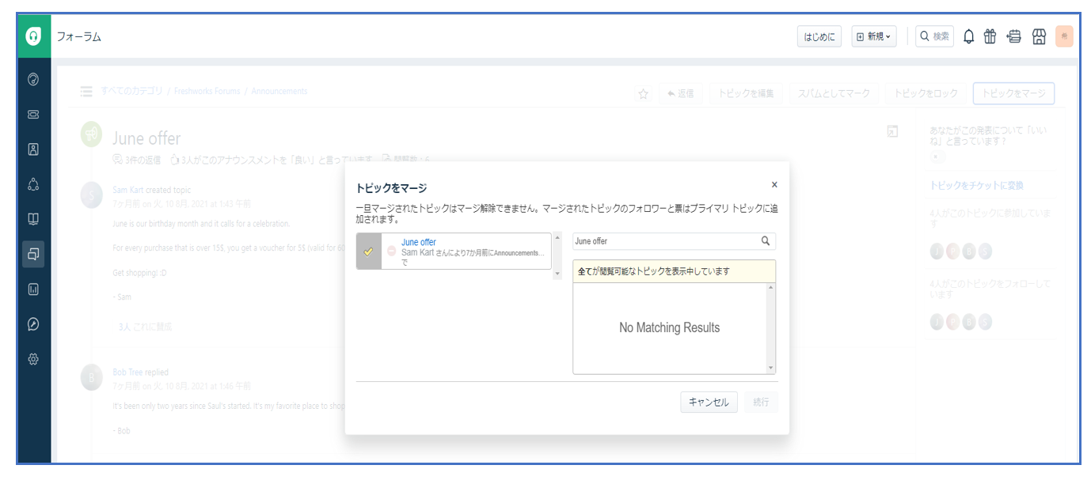This screenshot has height=484, width=1091.
Task: Click the 全てが閲覧可能なトピック notice banner
Action: pos(674,271)
